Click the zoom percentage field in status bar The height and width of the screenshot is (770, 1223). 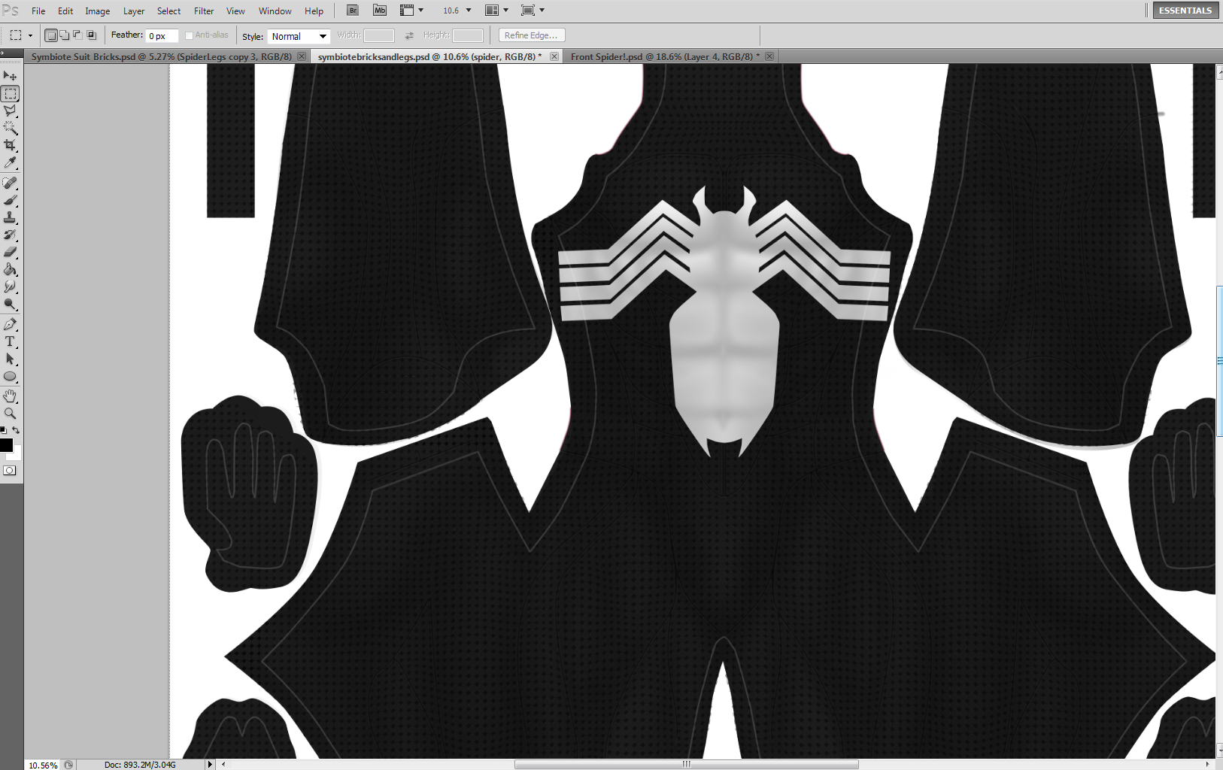tap(43, 765)
